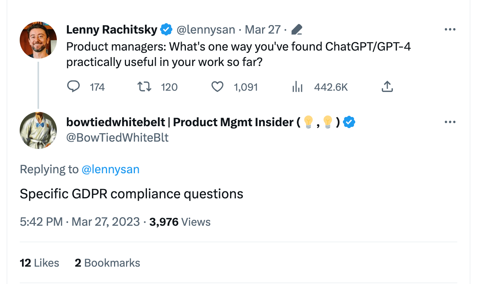
Task: Click the 5:42 PM · Mar 27, 2023 timestamp
Action: [80, 222]
